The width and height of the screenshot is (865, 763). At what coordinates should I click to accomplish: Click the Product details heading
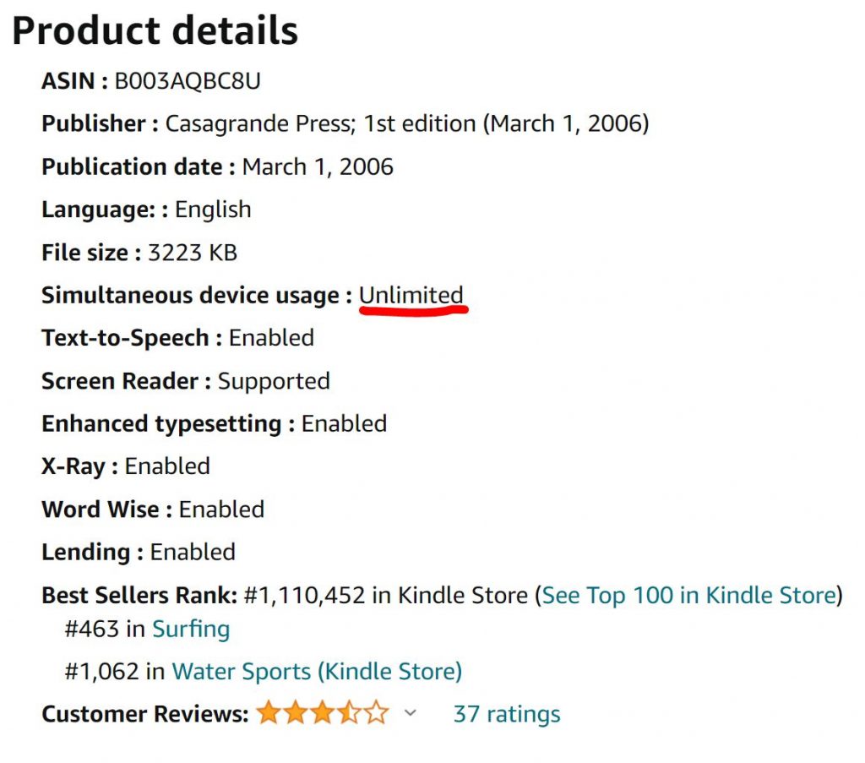(x=156, y=30)
